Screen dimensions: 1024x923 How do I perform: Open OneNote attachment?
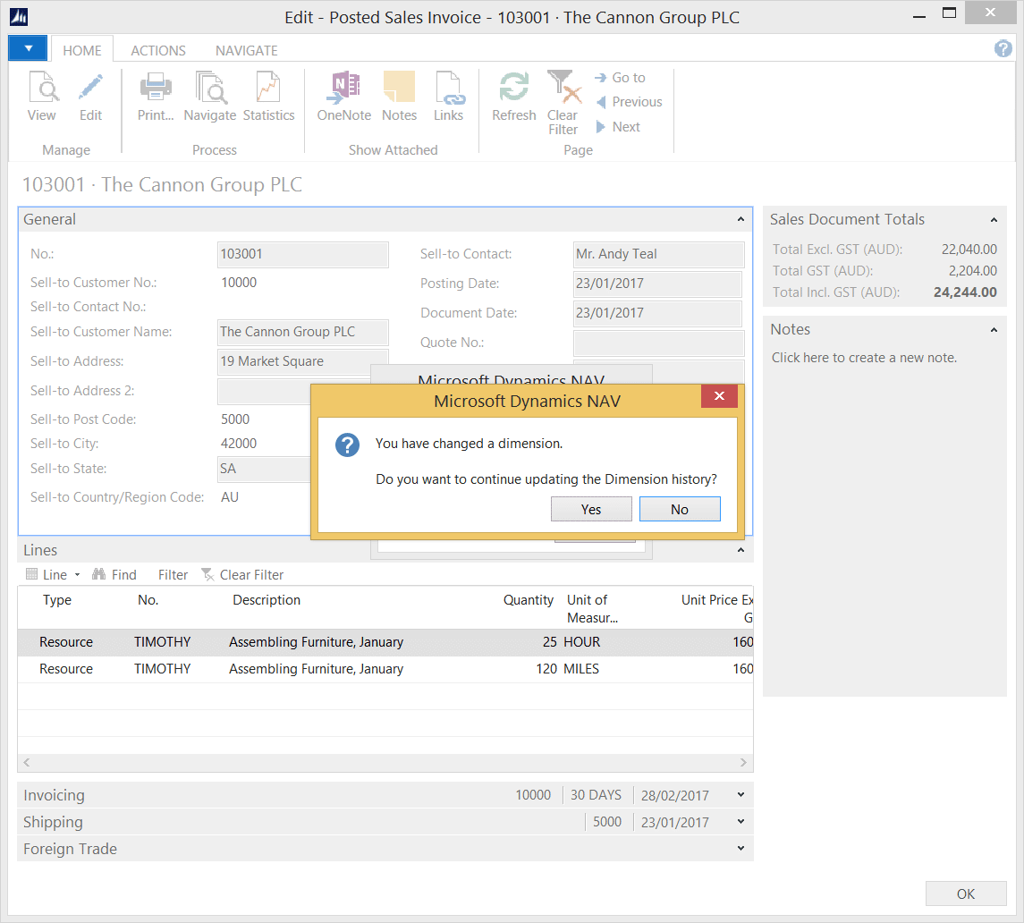coord(344,96)
